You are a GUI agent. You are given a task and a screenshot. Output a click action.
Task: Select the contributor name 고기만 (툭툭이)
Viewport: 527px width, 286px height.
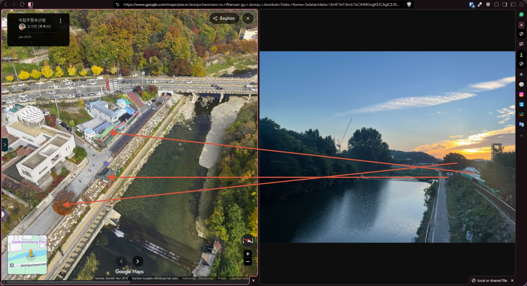(39, 26)
